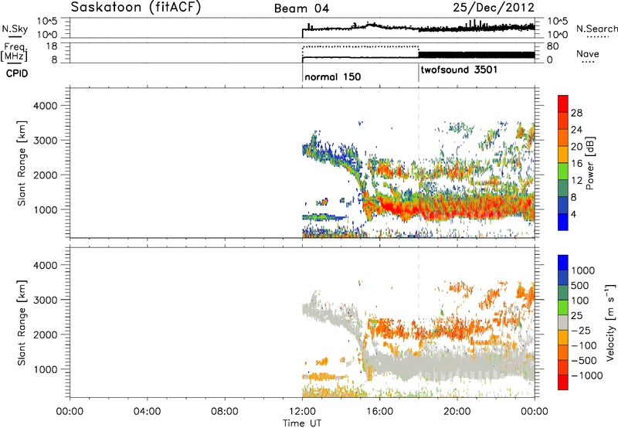This screenshot has height=428, width=618.
Task: Click the 'normal 150' CPID text
Action: pyautogui.click(x=333, y=76)
